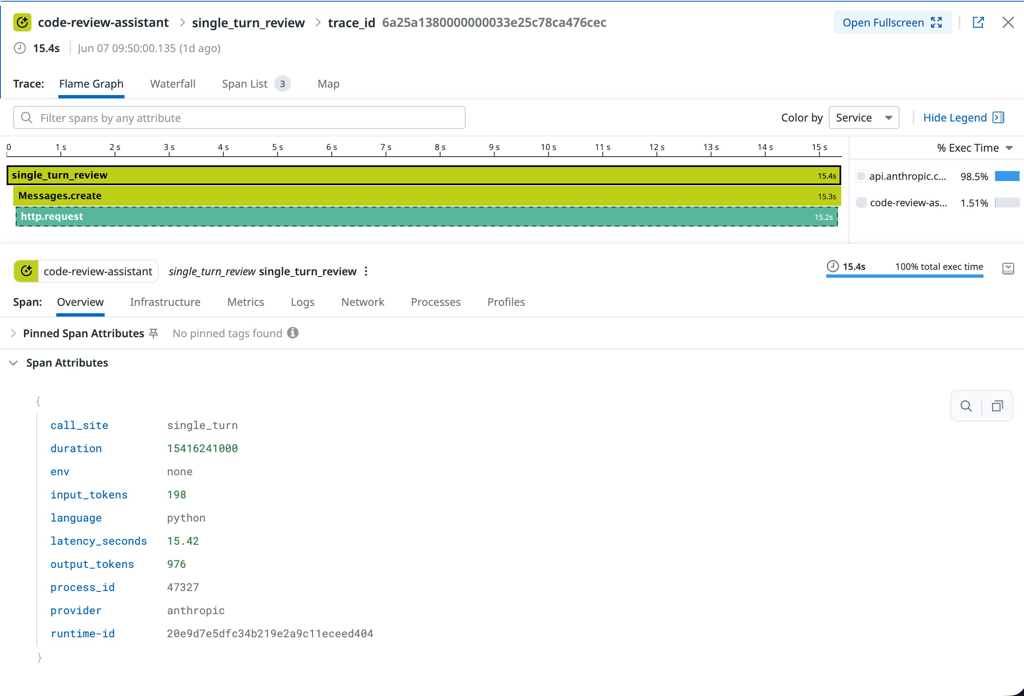Click the output_tokens value 976

(176, 564)
